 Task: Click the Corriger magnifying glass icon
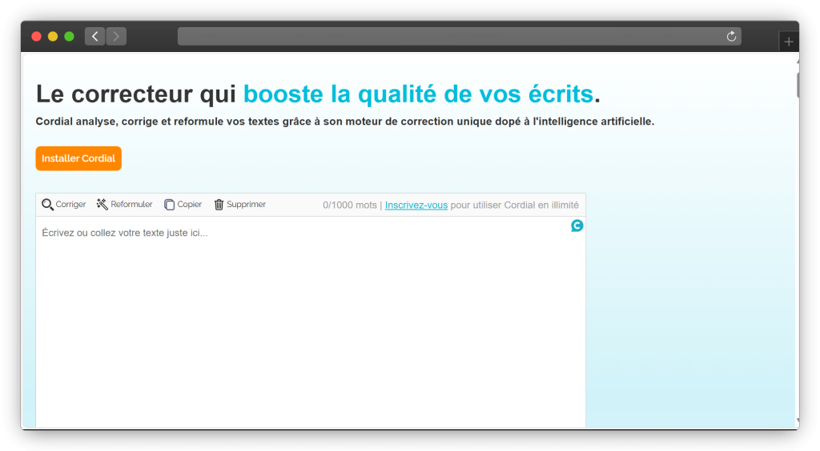48,205
